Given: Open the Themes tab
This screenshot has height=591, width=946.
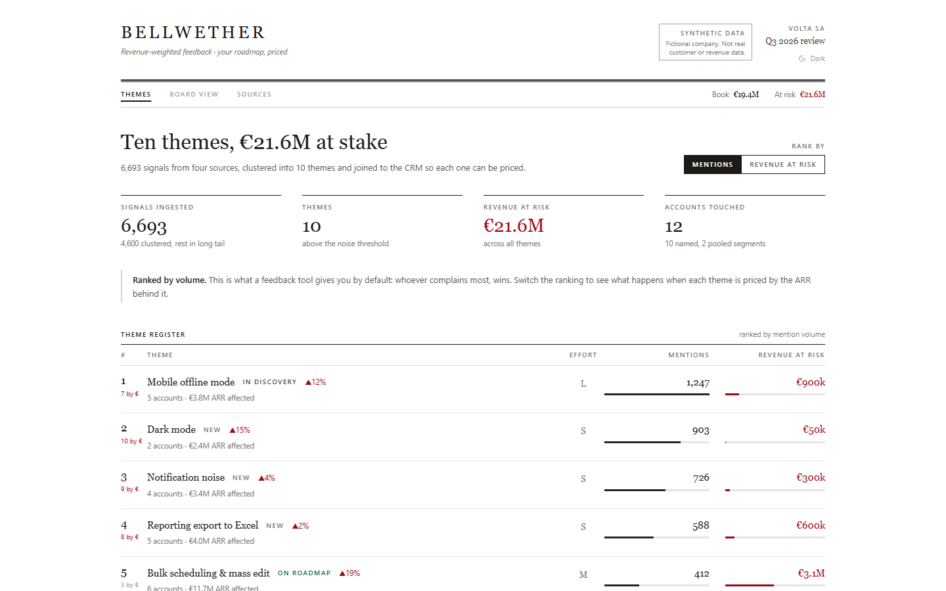Looking at the screenshot, I should point(136,95).
